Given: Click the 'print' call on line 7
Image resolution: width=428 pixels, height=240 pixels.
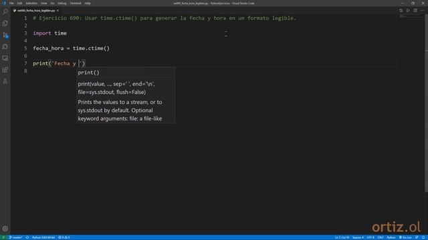Looking at the screenshot, I should (40, 63).
